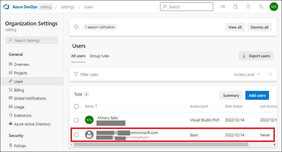
Task: Click the Users breadcrumb
Action: click(x=89, y=7)
